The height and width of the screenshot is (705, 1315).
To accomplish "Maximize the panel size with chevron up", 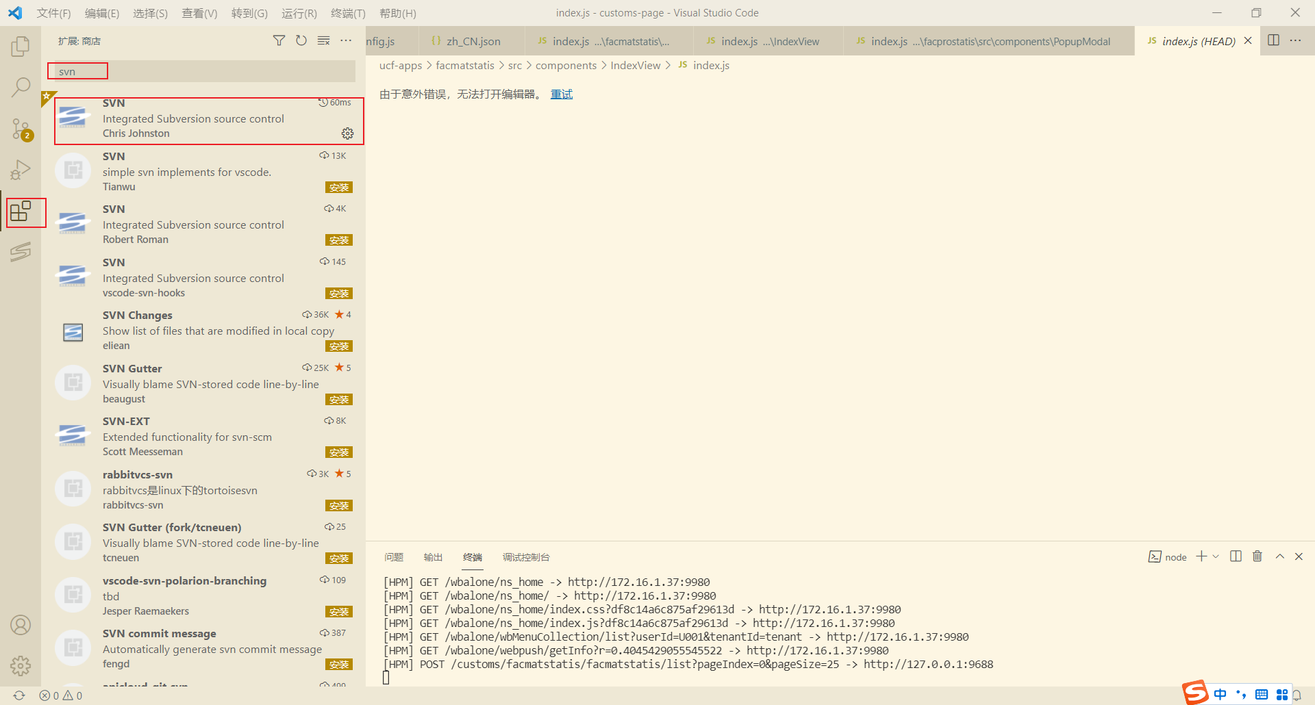I will (x=1279, y=556).
